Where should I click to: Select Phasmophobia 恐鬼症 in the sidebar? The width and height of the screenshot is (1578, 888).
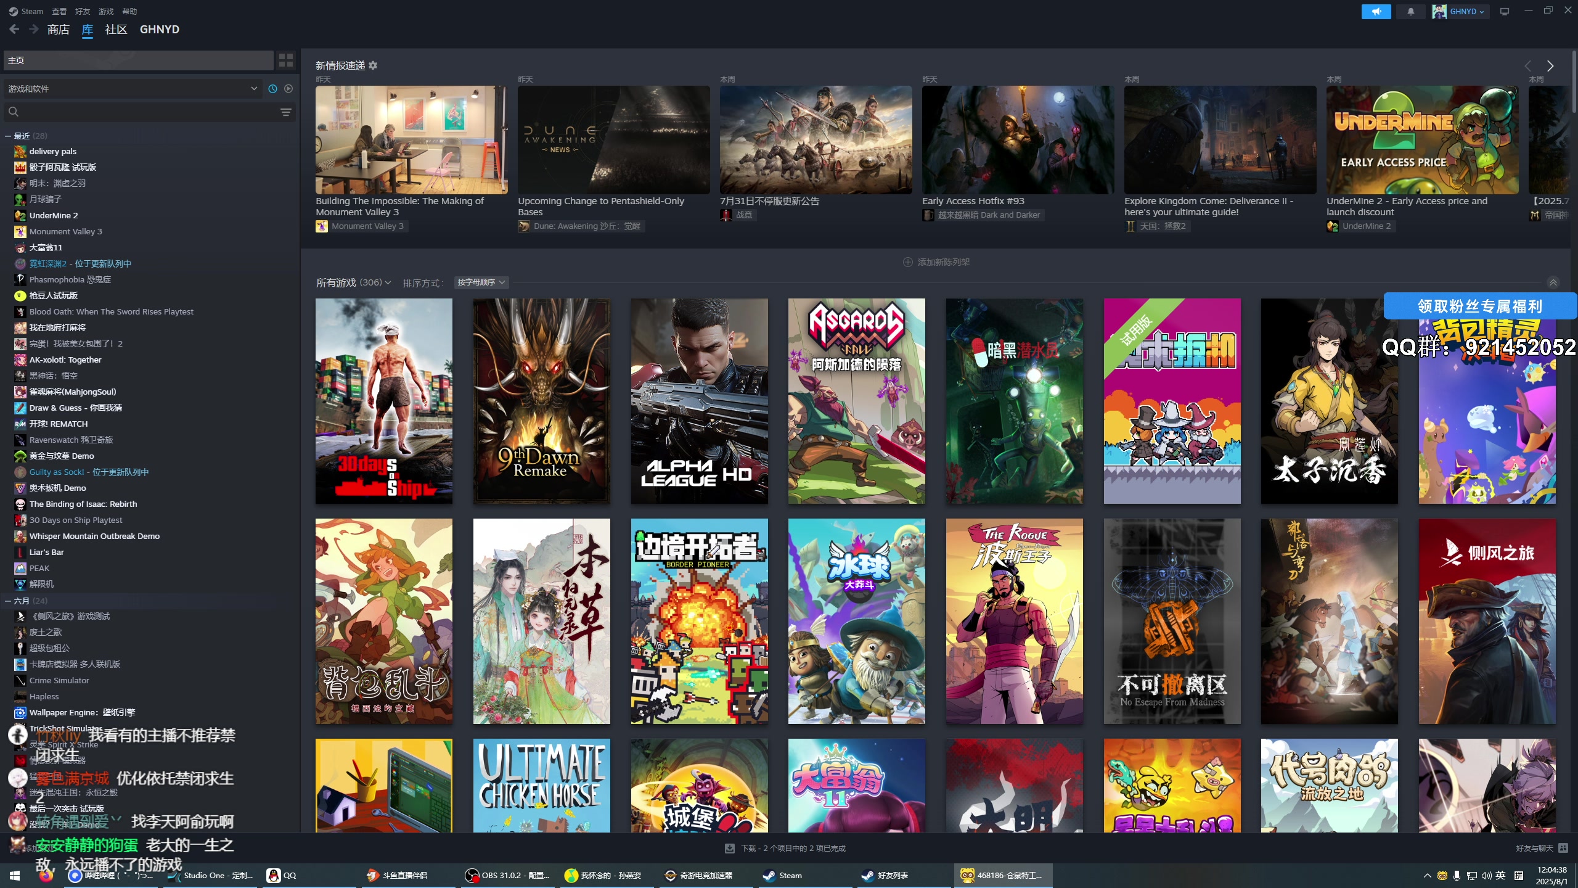point(70,279)
